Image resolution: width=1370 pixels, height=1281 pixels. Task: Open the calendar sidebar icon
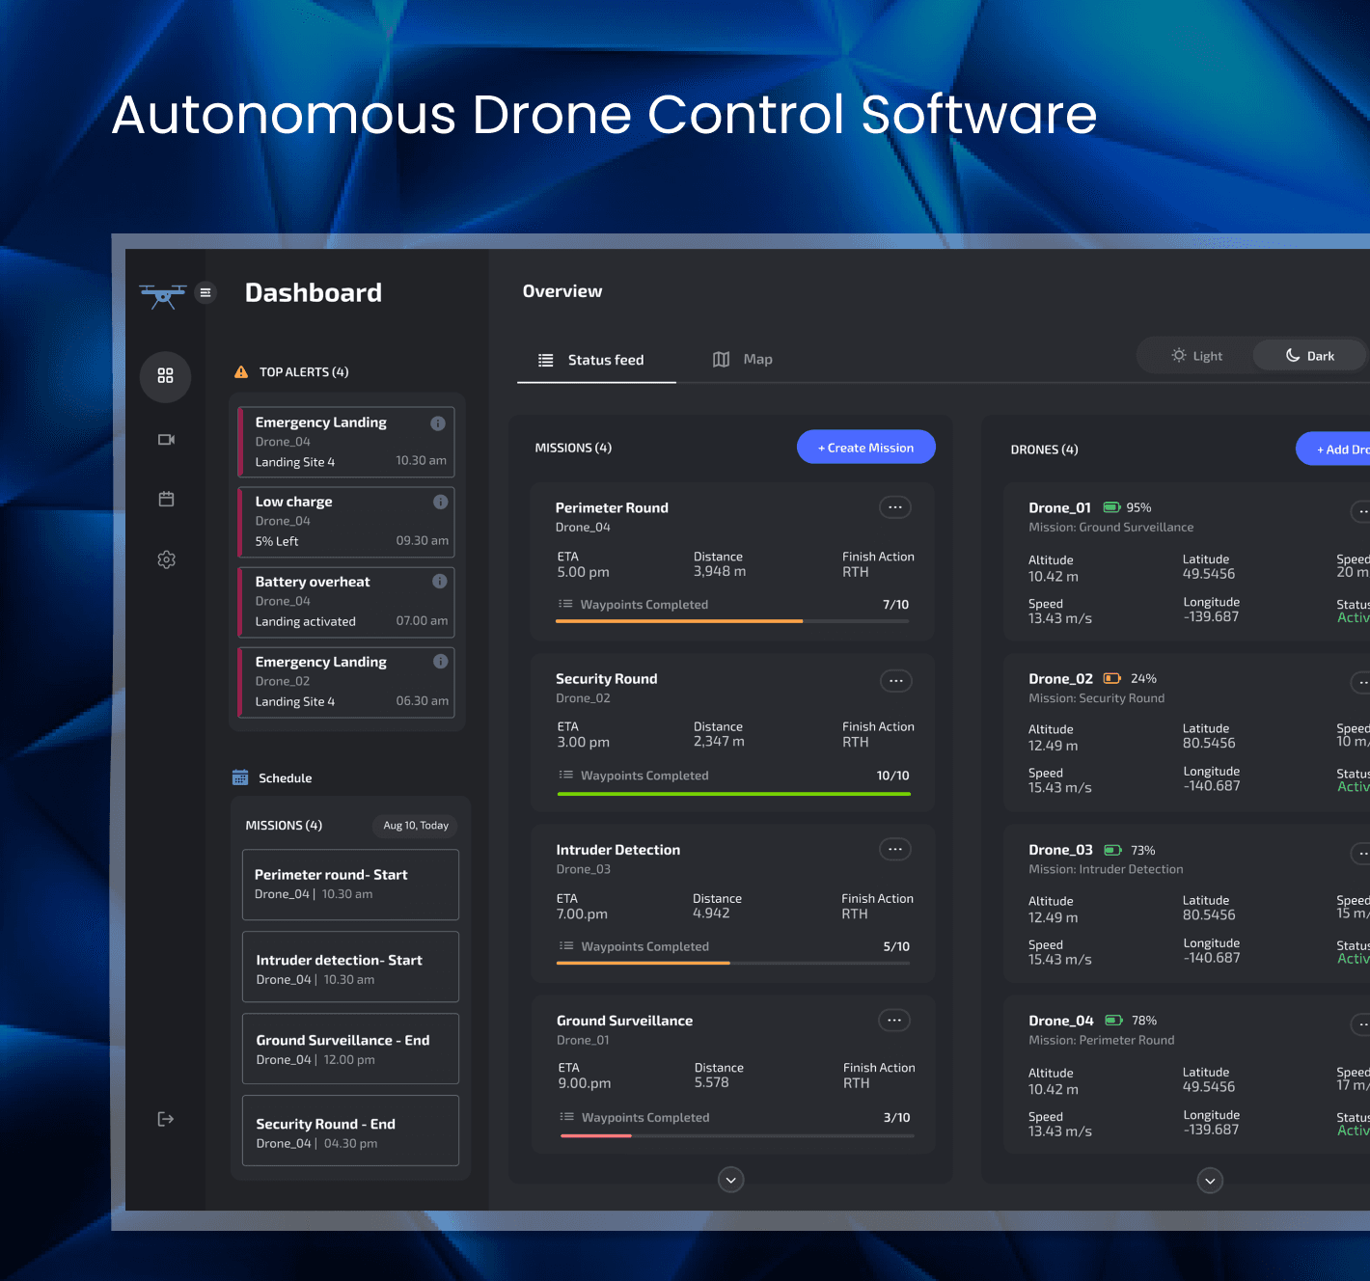click(x=166, y=499)
